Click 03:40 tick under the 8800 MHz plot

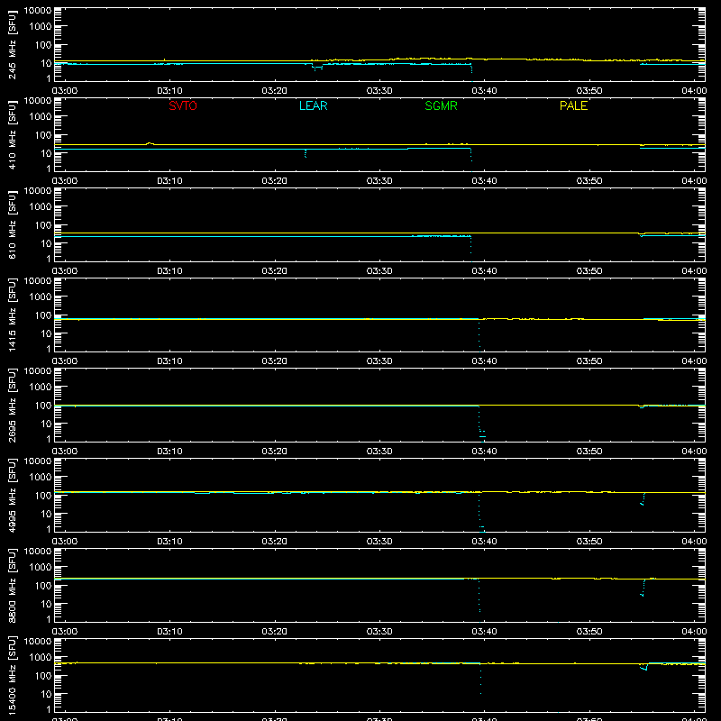(x=484, y=632)
